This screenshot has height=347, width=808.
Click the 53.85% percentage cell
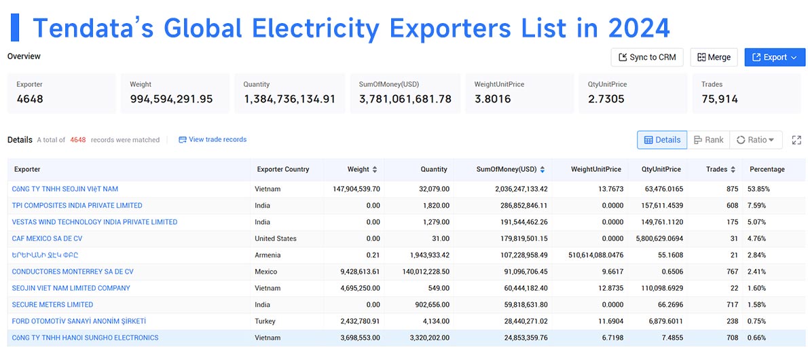pos(758,189)
